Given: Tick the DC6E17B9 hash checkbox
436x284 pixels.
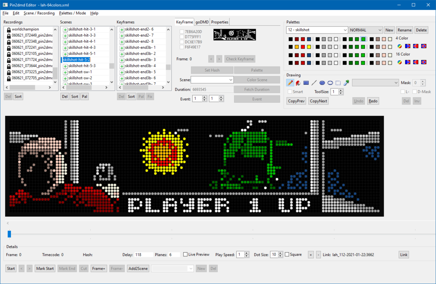Looking at the screenshot, I should click(x=181, y=42).
